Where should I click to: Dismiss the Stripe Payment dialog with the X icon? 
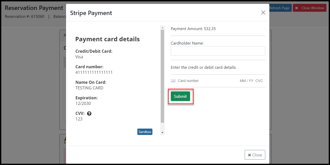click(x=263, y=12)
